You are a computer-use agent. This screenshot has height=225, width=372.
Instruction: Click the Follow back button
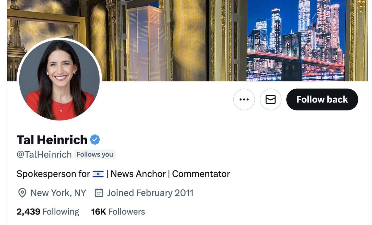point(322,99)
